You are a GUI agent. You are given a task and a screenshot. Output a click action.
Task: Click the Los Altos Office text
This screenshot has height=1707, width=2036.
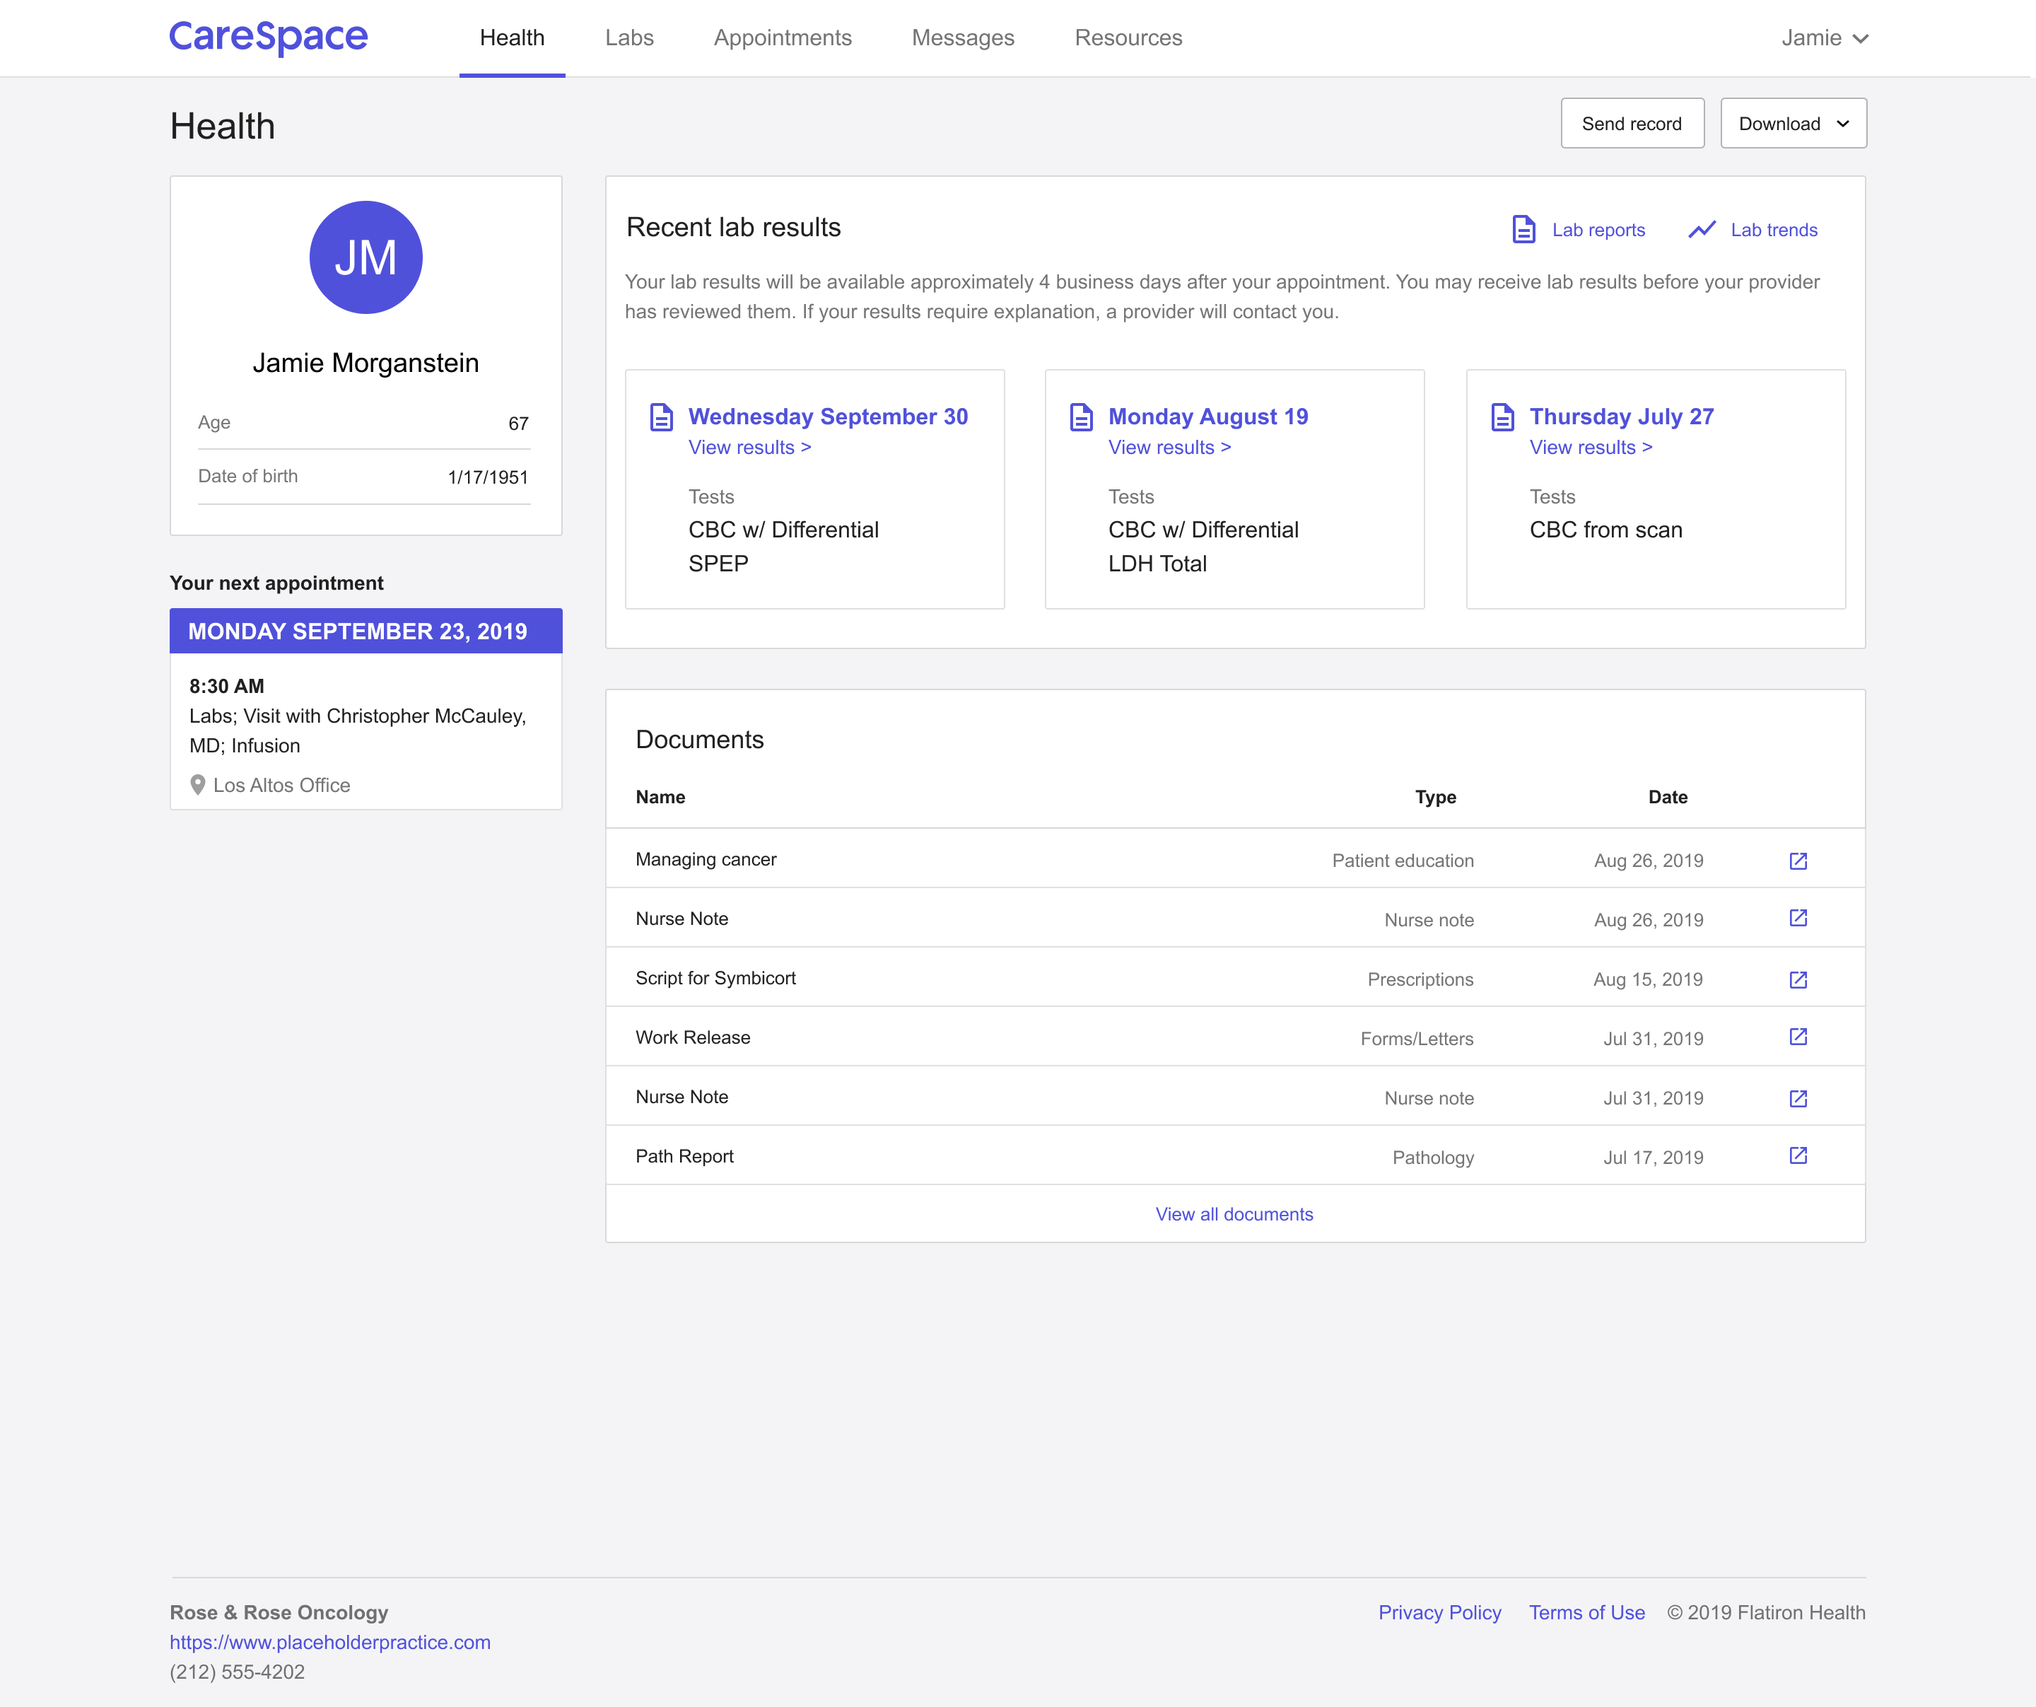click(281, 785)
